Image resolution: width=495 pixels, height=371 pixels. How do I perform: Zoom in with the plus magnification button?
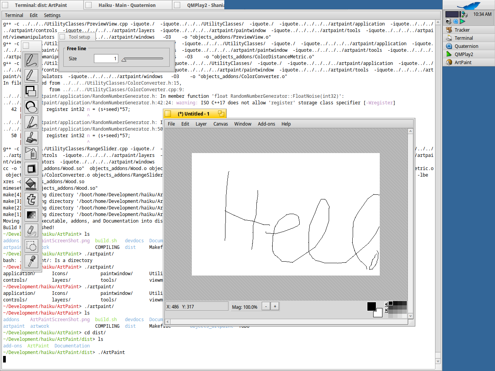[275, 306]
